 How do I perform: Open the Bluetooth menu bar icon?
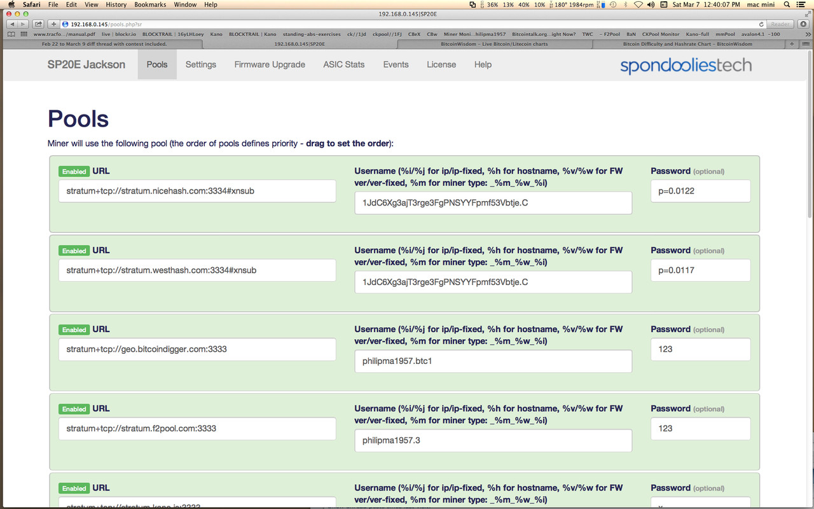point(624,4)
